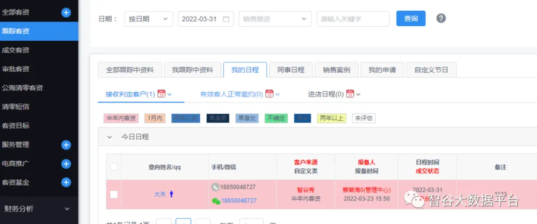Collapse the 今日日程 section
This screenshot has width=537, height=224.
pyautogui.click(x=110, y=137)
